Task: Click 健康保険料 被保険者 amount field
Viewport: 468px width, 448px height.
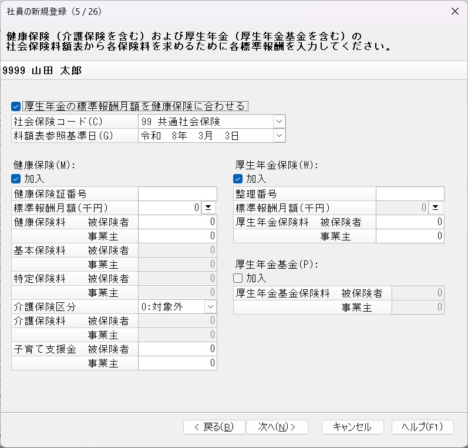Action: [177, 222]
